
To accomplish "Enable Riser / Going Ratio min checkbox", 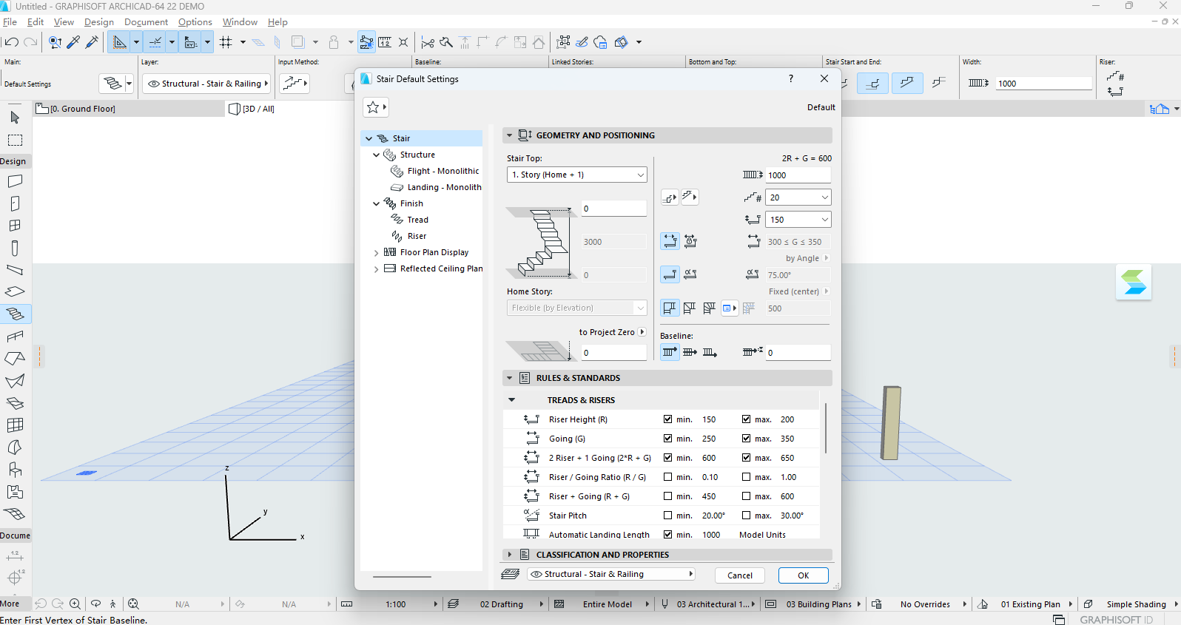I will (x=667, y=477).
